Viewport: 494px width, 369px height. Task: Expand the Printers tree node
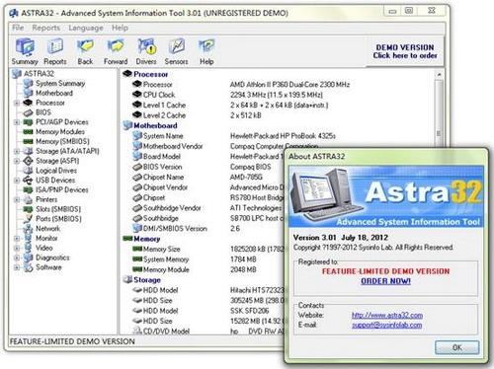click(x=17, y=199)
